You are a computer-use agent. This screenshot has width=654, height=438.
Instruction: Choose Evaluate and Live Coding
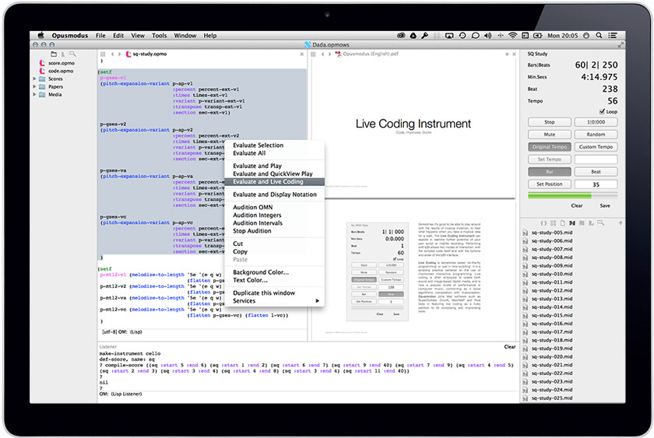[x=274, y=182]
